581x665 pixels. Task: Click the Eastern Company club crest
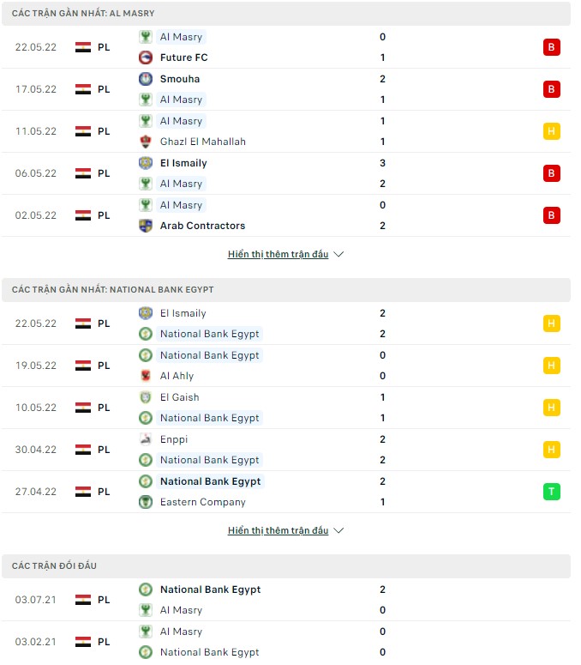click(146, 502)
